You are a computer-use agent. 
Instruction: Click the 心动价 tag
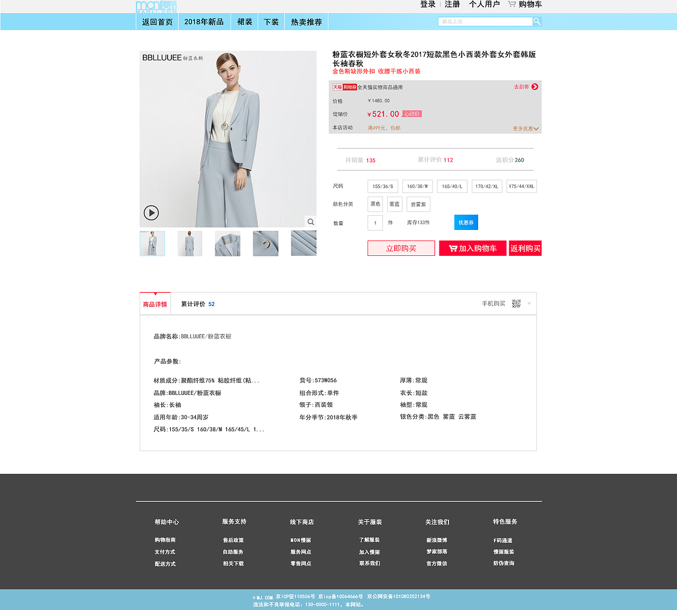(412, 114)
